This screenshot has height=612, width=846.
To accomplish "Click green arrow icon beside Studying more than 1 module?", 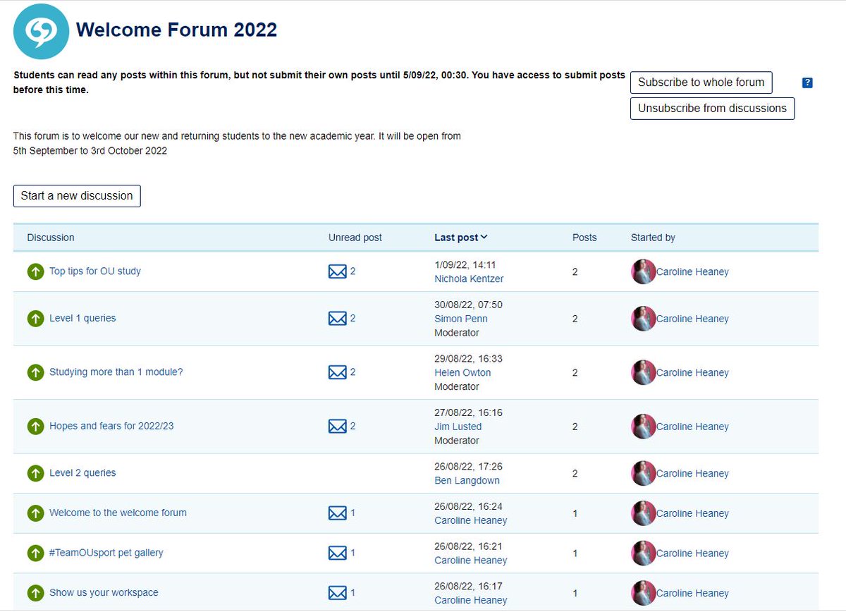I will 36,372.
